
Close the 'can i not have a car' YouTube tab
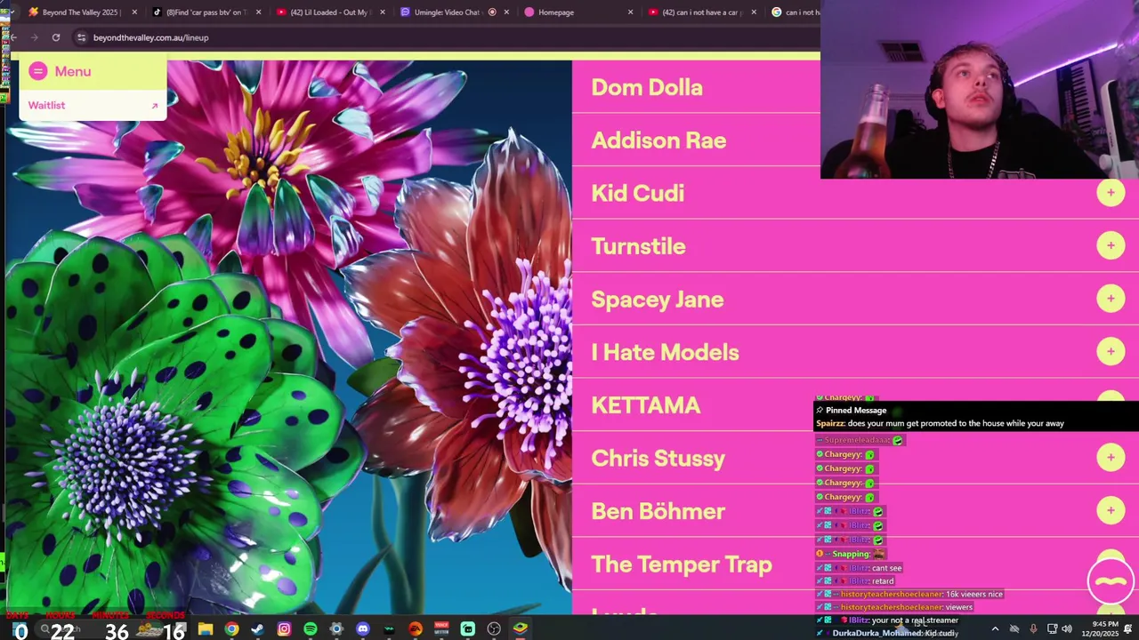coord(754,12)
